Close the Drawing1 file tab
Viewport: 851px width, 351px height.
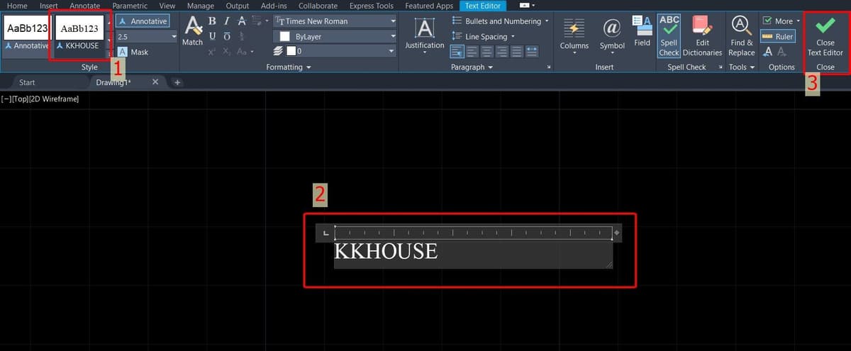[155, 82]
